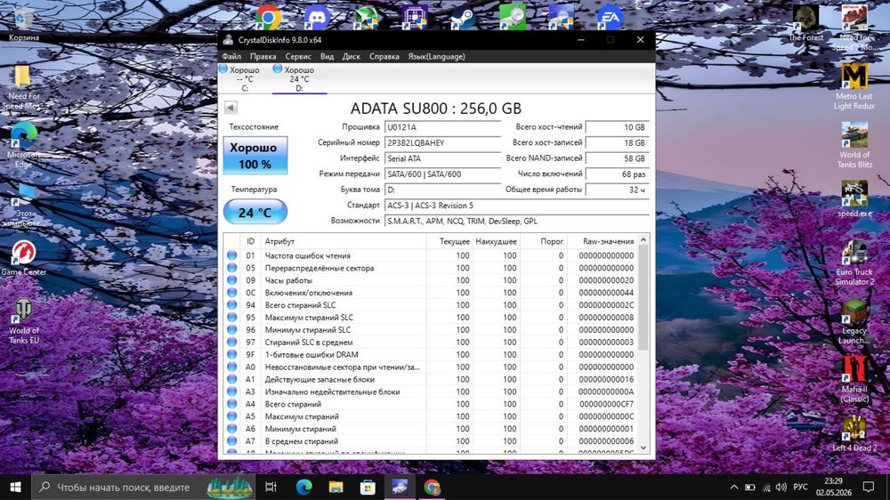Open the Корзина recycle bin
Image resolution: width=890 pixels, height=500 pixels.
click(23, 24)
